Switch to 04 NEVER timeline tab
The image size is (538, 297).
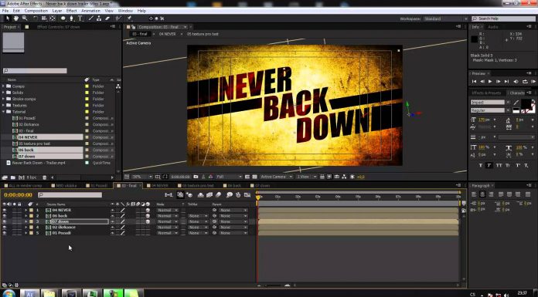[x=159, y=185]
